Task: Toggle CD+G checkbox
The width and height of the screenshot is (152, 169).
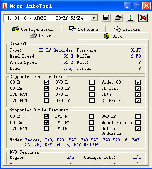Action: [138, 94]
